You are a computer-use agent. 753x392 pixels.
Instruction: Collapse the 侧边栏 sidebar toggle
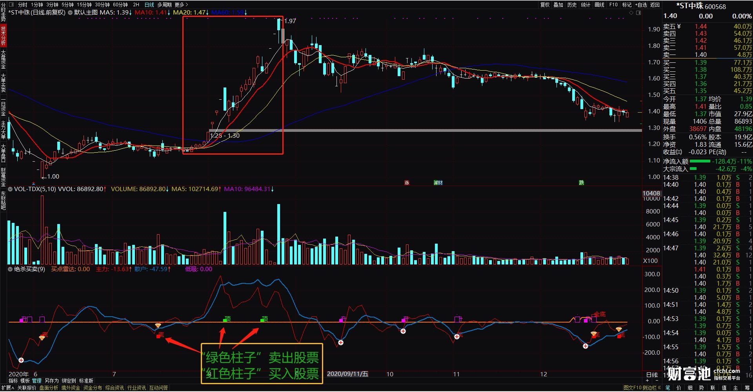(651, 388)
